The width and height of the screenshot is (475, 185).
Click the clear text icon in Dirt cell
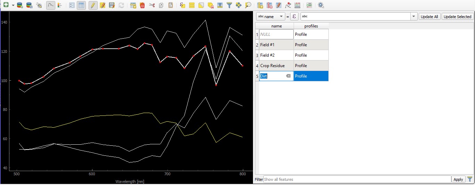(x=288, y=76)
